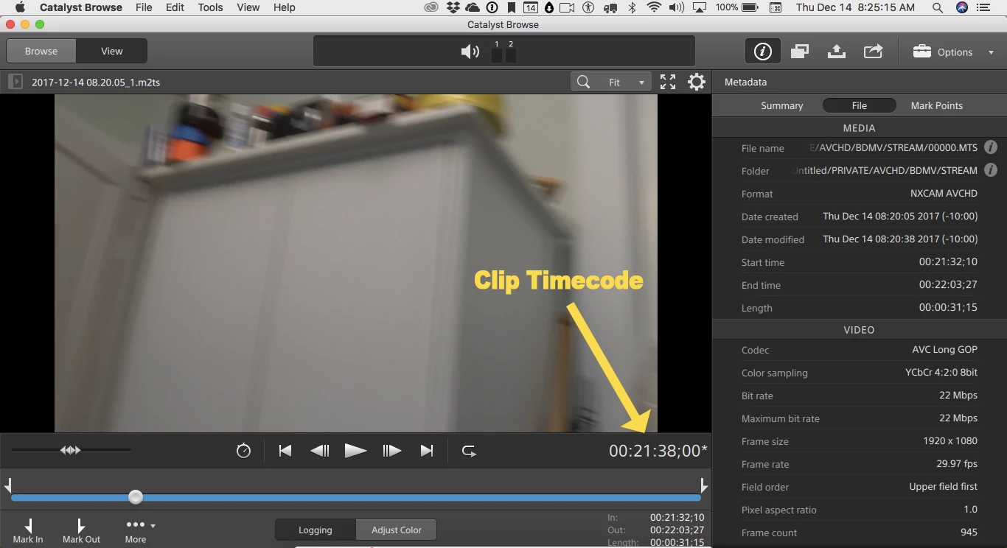
Task: Play the clip
Action: click(x=355, y=451)
